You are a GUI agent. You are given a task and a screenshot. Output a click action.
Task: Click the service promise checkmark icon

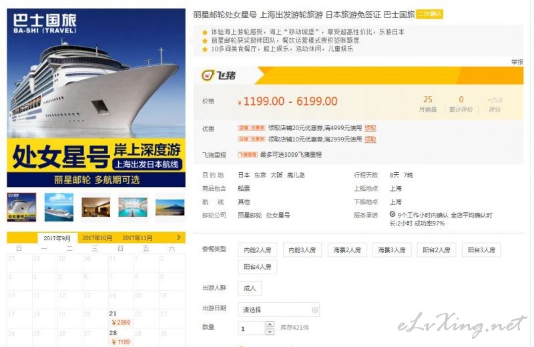(x=392, y=214)
